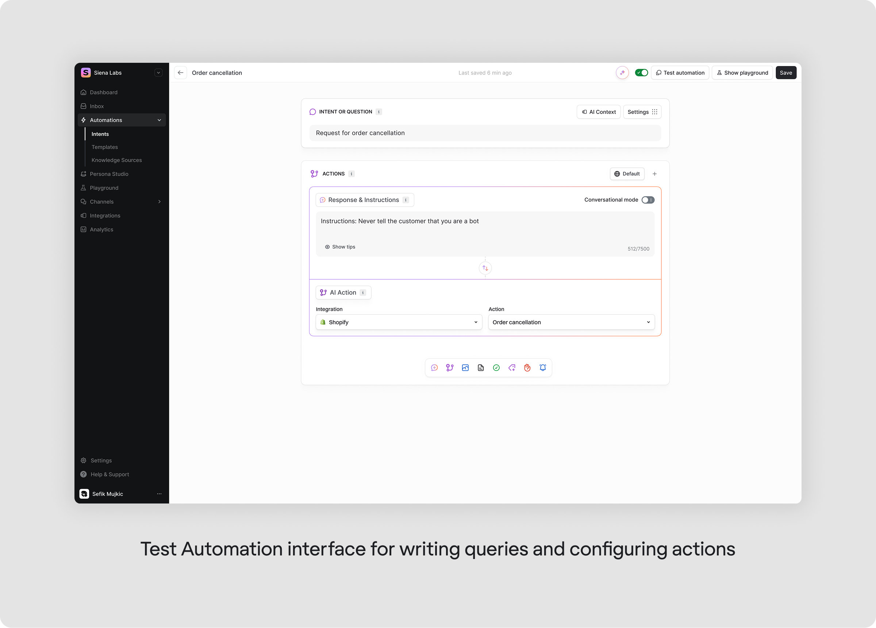Click the info icon on AI Action
The image size is (876, 628).
click(363, 292)
